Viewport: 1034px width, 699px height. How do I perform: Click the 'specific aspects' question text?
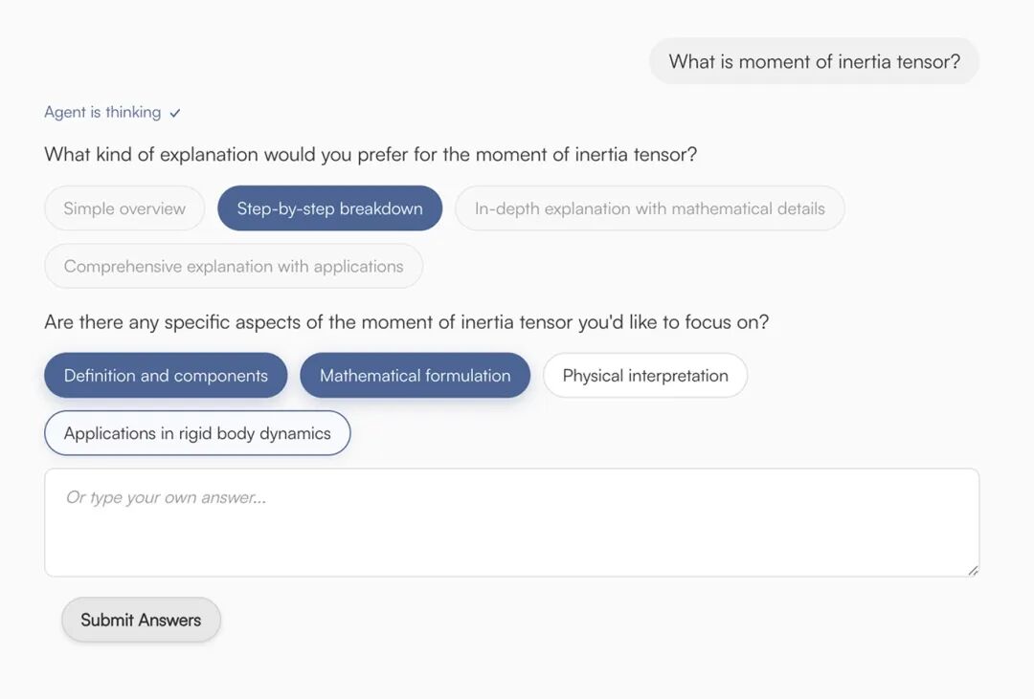[406, 322]
